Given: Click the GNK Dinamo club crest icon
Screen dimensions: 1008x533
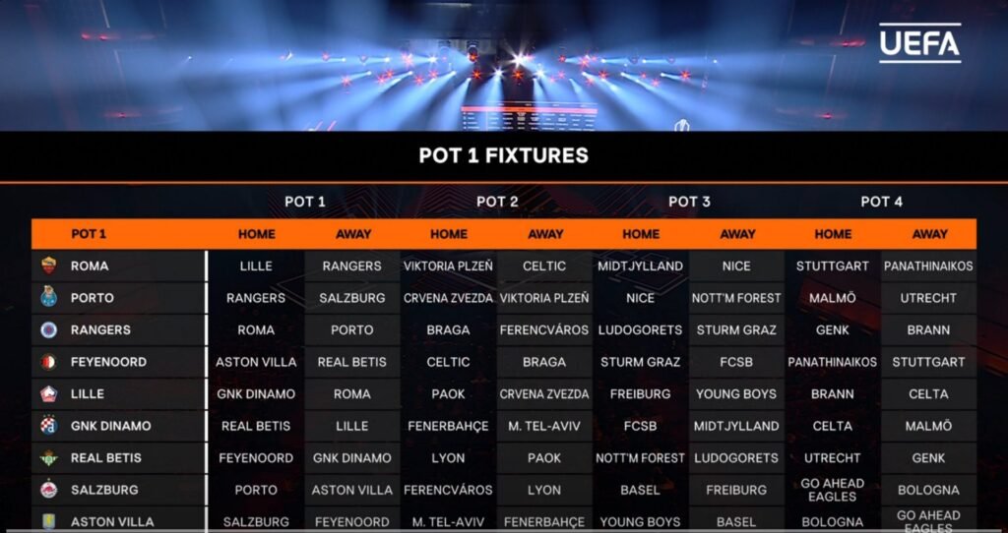Looking at the screenshot, I should point(49,426).
